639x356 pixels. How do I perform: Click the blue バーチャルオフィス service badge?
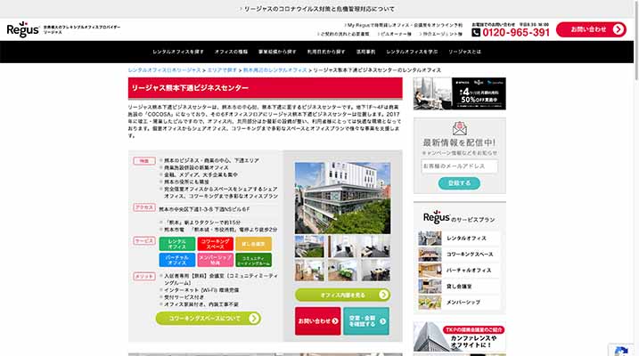[177, 260]
